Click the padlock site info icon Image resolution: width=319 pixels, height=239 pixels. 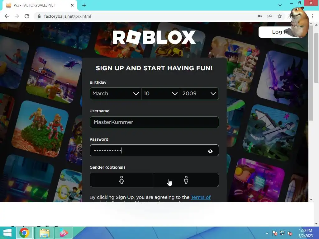(x=39, y=16)
